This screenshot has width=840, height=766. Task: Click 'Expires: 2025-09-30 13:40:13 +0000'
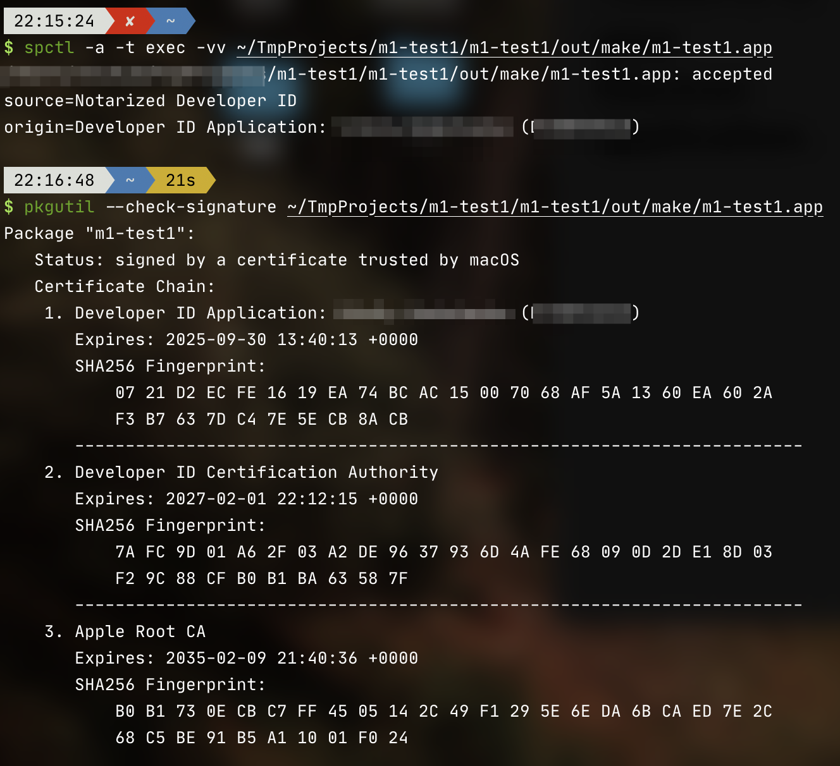pyautogui.click(x=247, y=340)
